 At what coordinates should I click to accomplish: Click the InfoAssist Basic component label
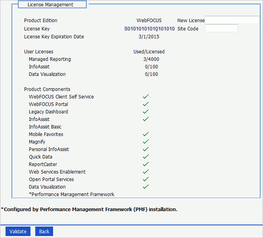[x=45, y=127]
